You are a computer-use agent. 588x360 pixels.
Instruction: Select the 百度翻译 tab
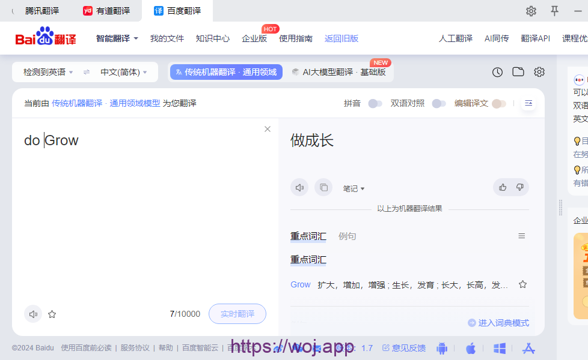pyautogui.click(x=177, y=11)
